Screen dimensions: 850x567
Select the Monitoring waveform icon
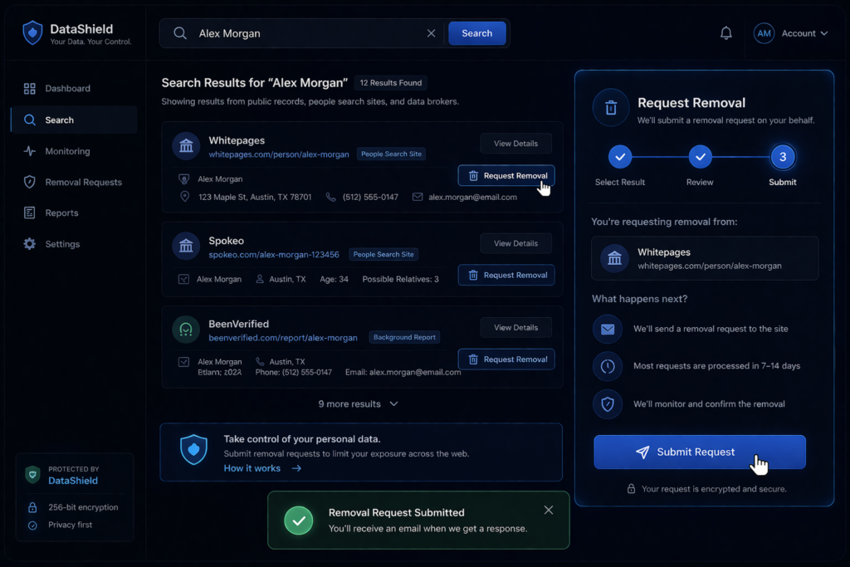[x=29, y=151]
